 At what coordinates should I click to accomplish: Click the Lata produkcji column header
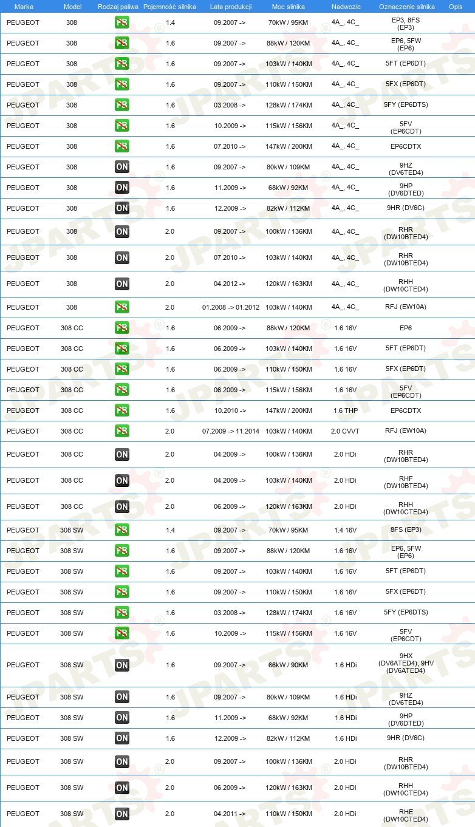coord(231,7)
